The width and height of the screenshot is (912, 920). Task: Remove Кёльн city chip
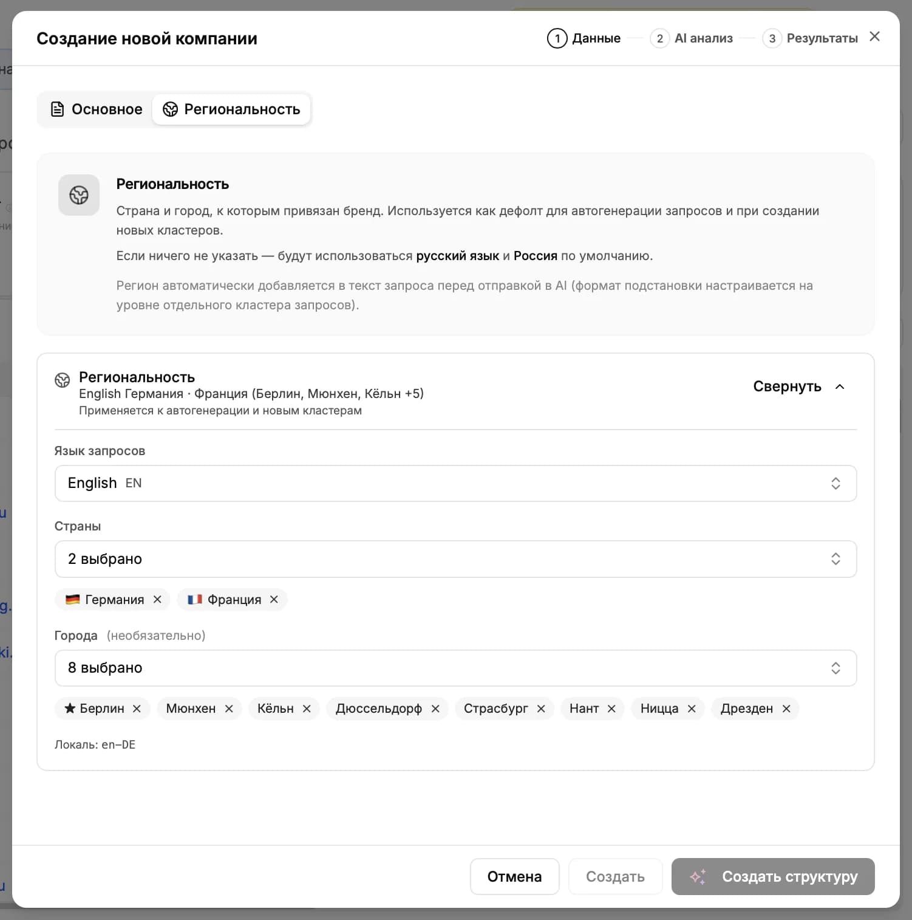pos(307,709)
